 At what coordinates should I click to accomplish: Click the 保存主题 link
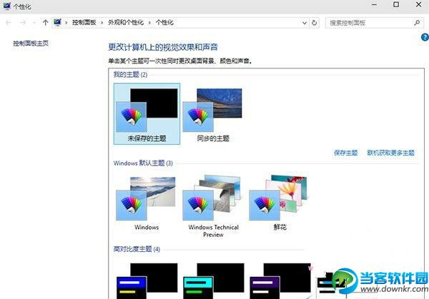click(346, 153)
